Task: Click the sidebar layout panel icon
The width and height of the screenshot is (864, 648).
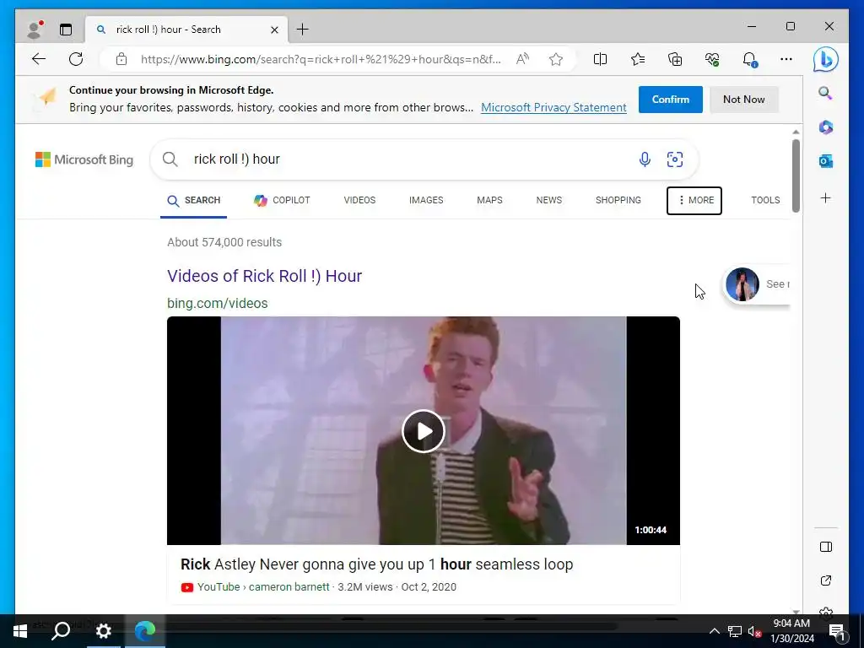Action: click(x=825, y=547)
